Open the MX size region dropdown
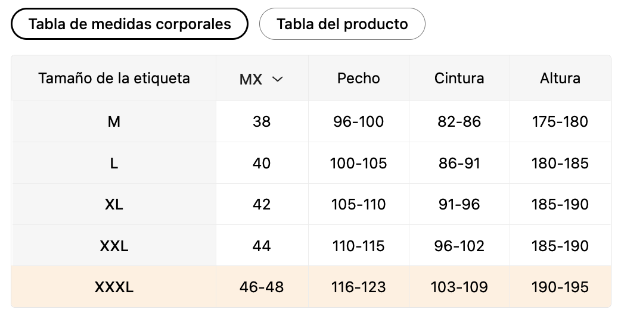 pos(262,79)
